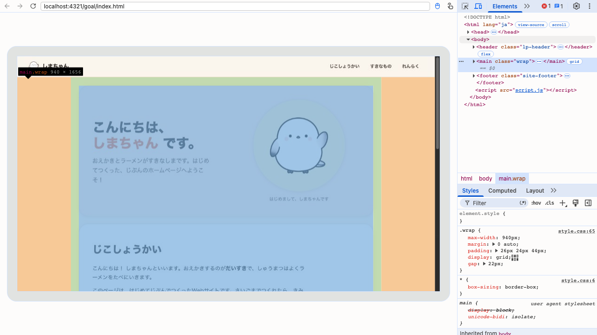Open the script.js source link
The width and height of the screenshot is (597, 335).
[529, 90]
